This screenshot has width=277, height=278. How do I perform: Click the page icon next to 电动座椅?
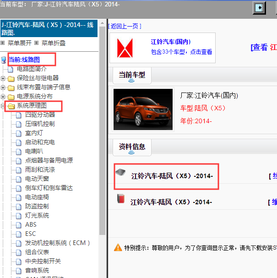19,197
